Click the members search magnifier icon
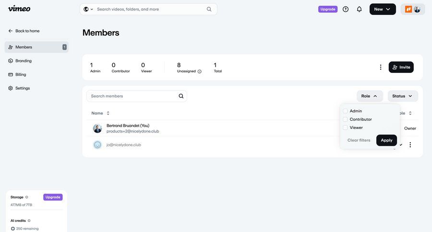 tap(181, 96)
